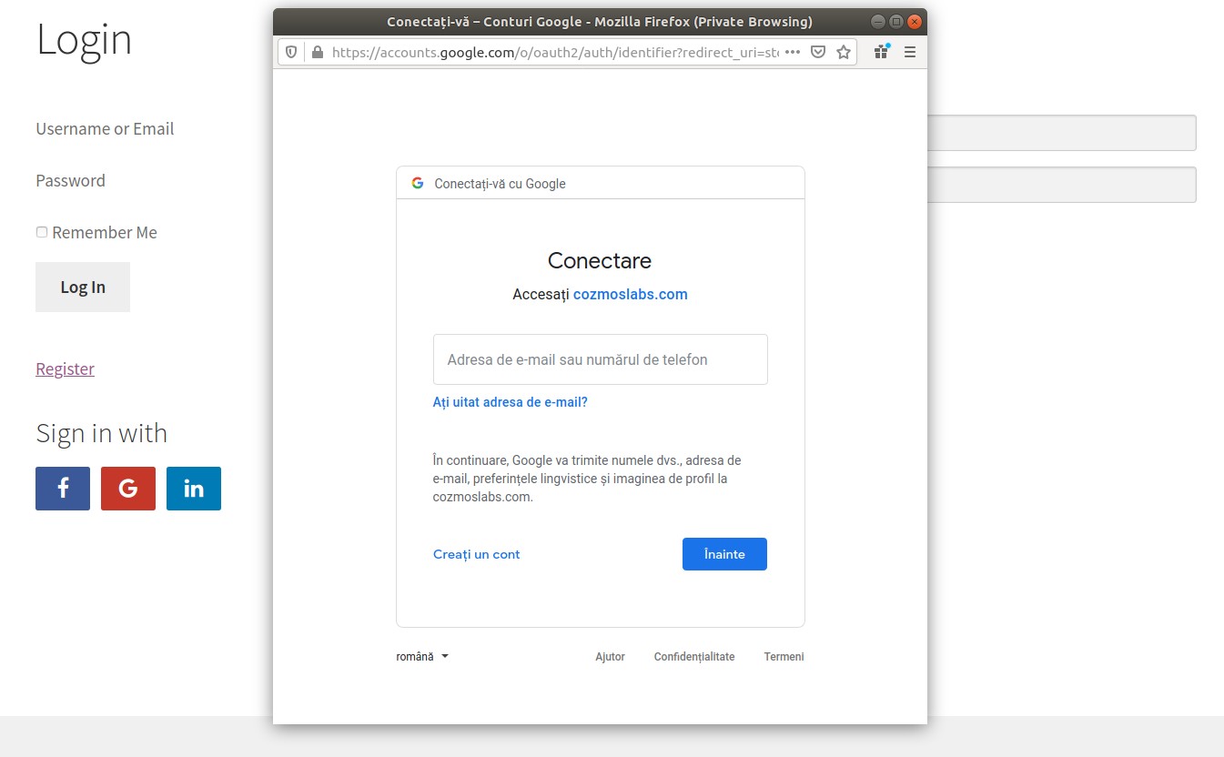
Task: Open the extensions icon in Firefox toolbar
Action: click(x=881, y=52)
